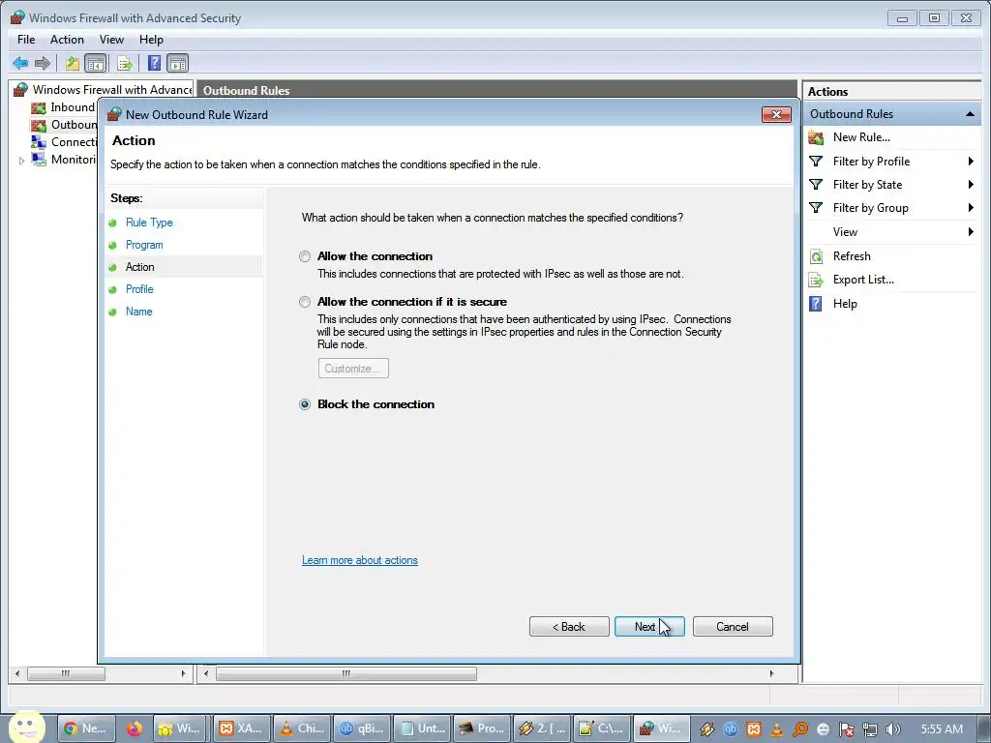991x743 pixels.
Task: Click the Up One Level folder icon
Action: (x=73, y=63)
